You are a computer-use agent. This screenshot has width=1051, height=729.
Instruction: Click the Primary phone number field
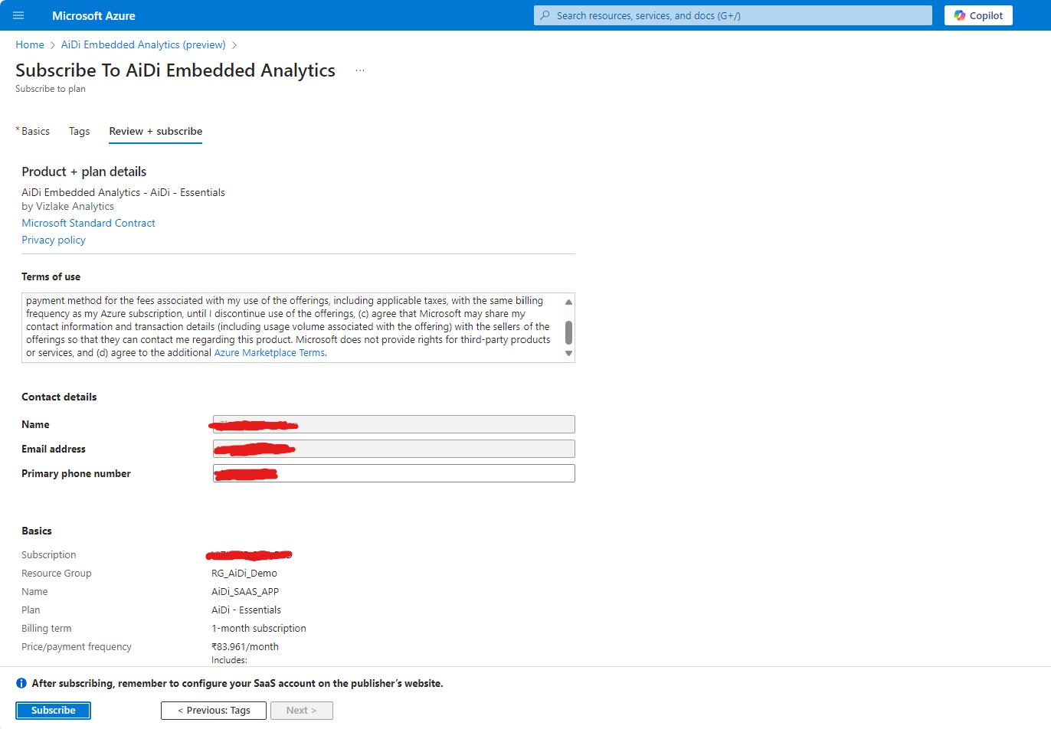point(394,473)
